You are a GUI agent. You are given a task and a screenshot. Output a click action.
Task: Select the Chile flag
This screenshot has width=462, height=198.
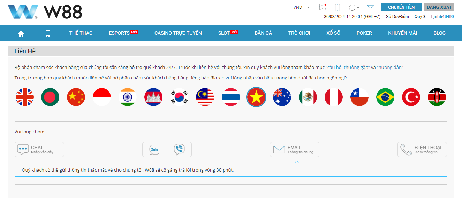(x=359, y=97)
